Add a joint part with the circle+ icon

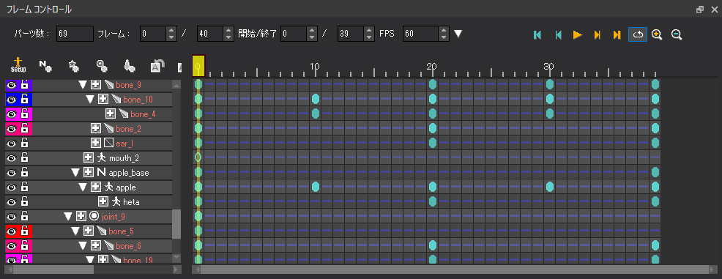coord(102,67)
